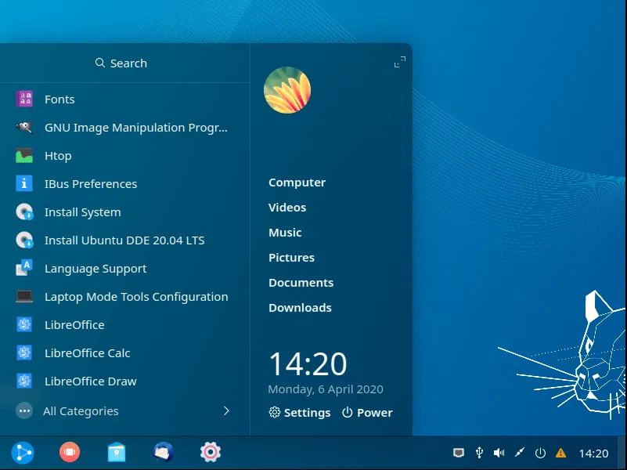Click the yellow warning tray icon
Viewport: 627px width, 470px height.
tap(560, 453)
